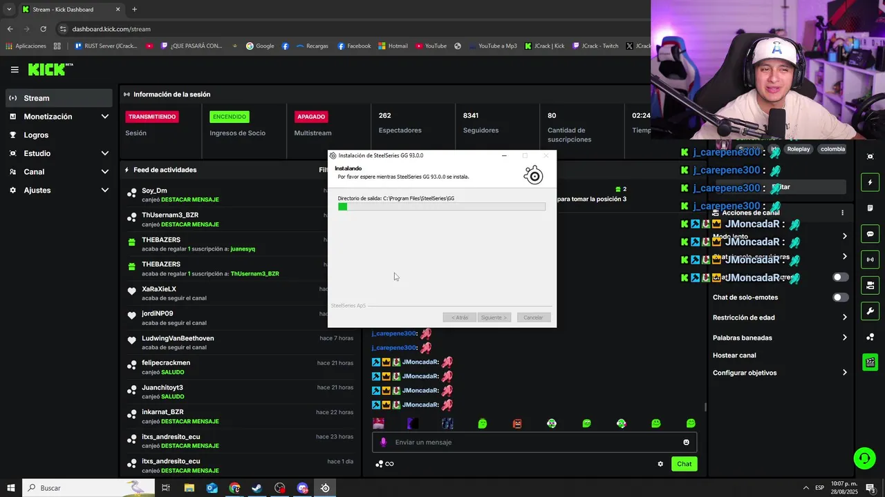The image size is (885, 497).
Task: Open File Explorer from the taskbar
Action: [189, 488]
